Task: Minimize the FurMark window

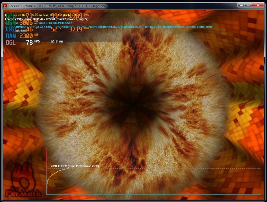Action: 241,5
